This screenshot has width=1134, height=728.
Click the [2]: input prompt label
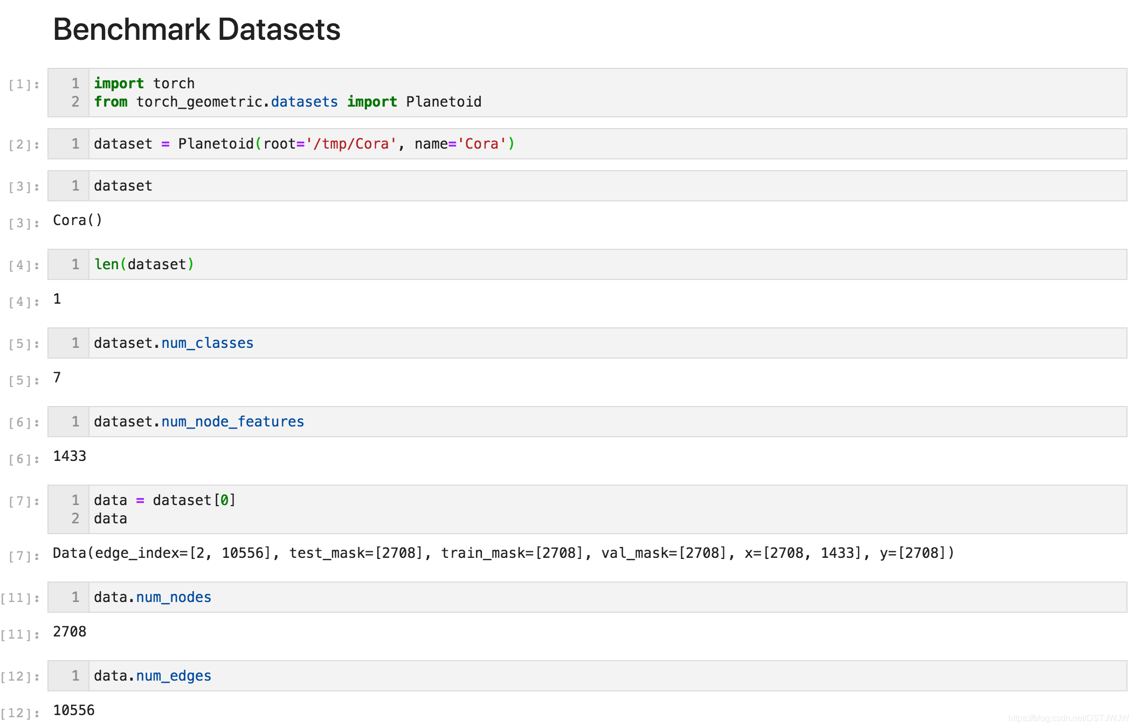(24, 145)
